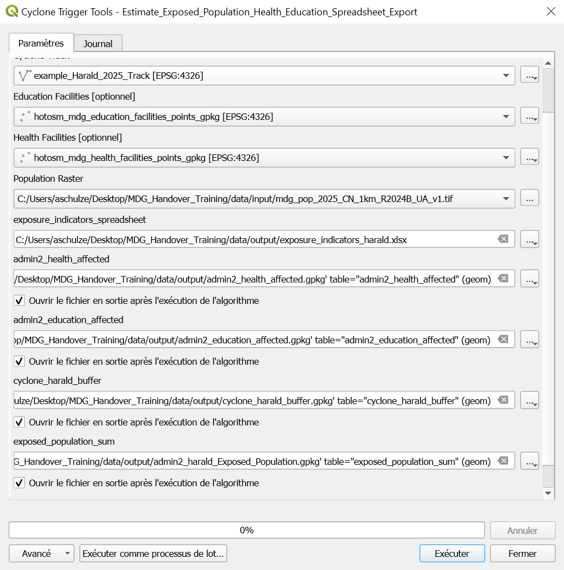Screen dimensions: 564x570
Task: Select the Paramètres tab
Action: point(41,42)
